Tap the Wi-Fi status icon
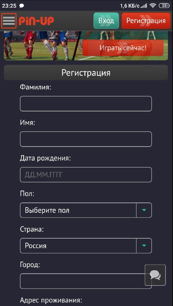Screen dimensions: 173x306 click(153, 5)
